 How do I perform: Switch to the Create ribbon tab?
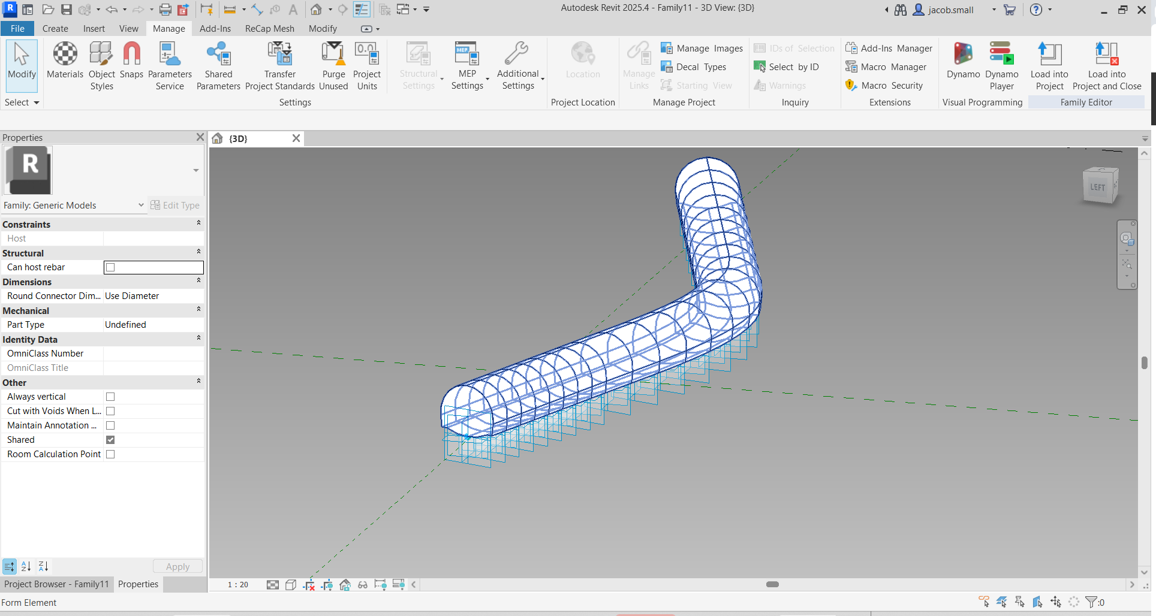(x=55, y=29)
